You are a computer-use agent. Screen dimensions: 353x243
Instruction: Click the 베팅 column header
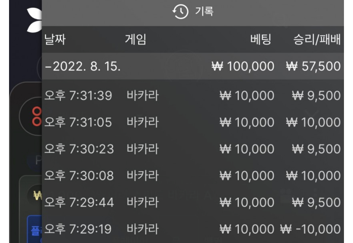click(261, 40)
